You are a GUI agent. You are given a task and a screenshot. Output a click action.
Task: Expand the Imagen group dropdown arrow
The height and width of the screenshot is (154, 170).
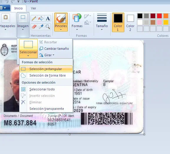click(23, 29)
